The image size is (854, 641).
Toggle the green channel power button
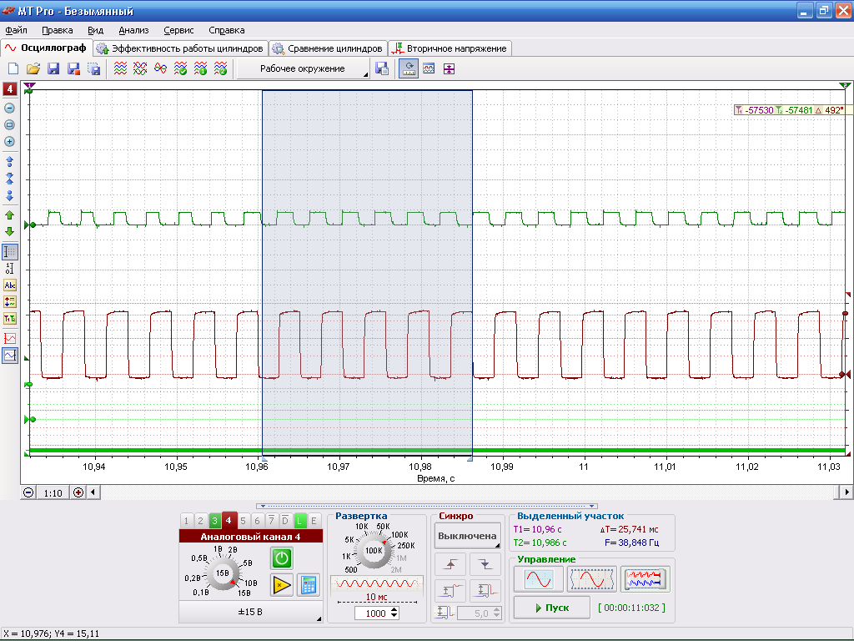coord(282,558)
